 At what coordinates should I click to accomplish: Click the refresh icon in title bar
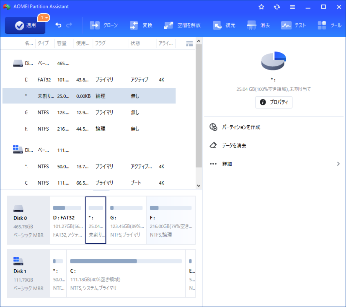277,7
